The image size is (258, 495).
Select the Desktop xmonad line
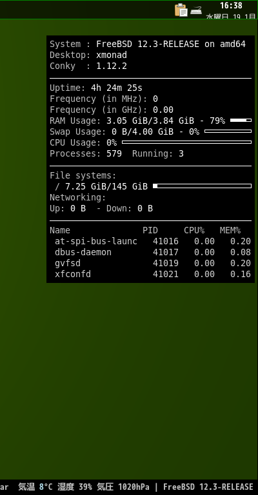click(88, 55)
